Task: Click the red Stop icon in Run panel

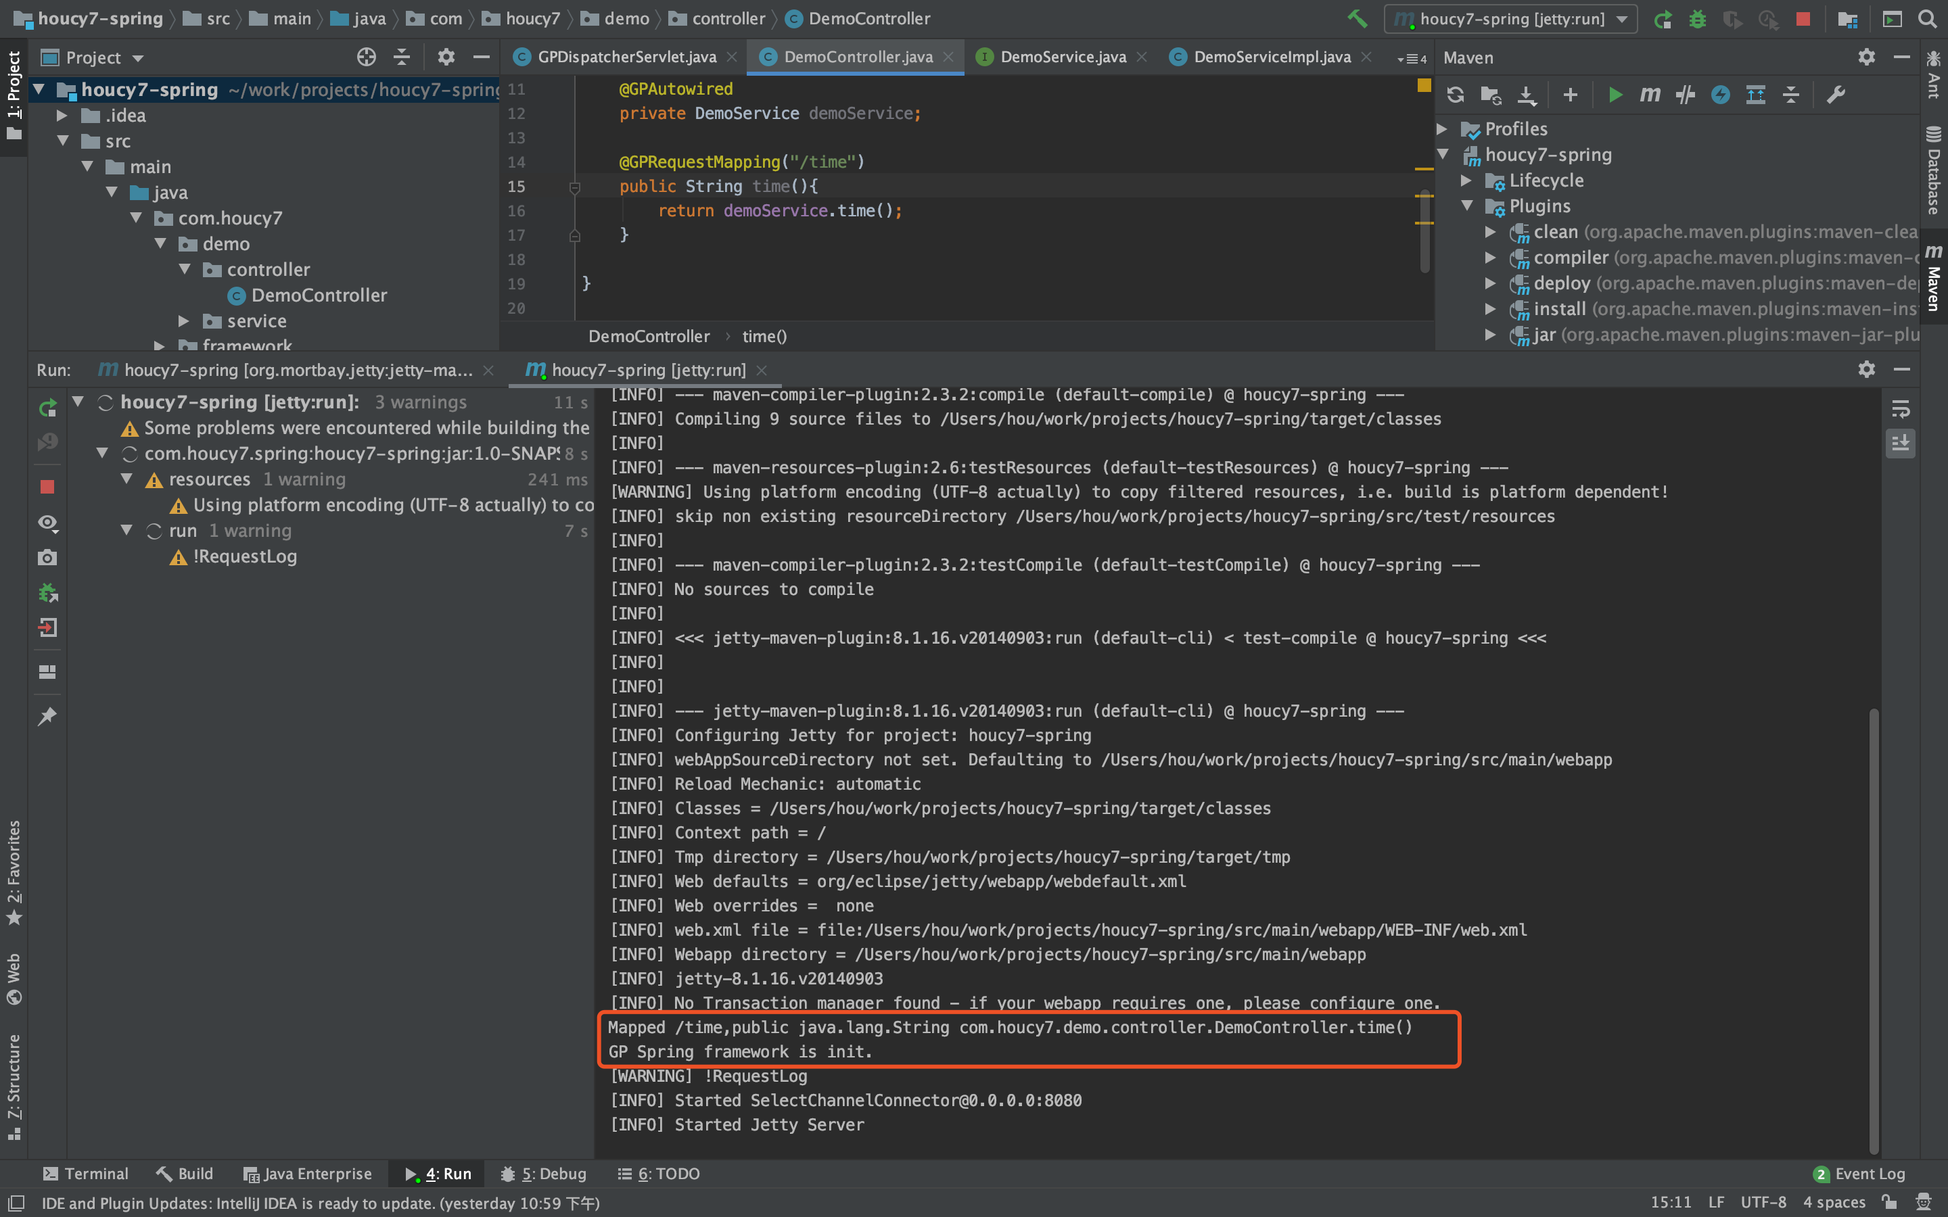Action: (47, 487)
